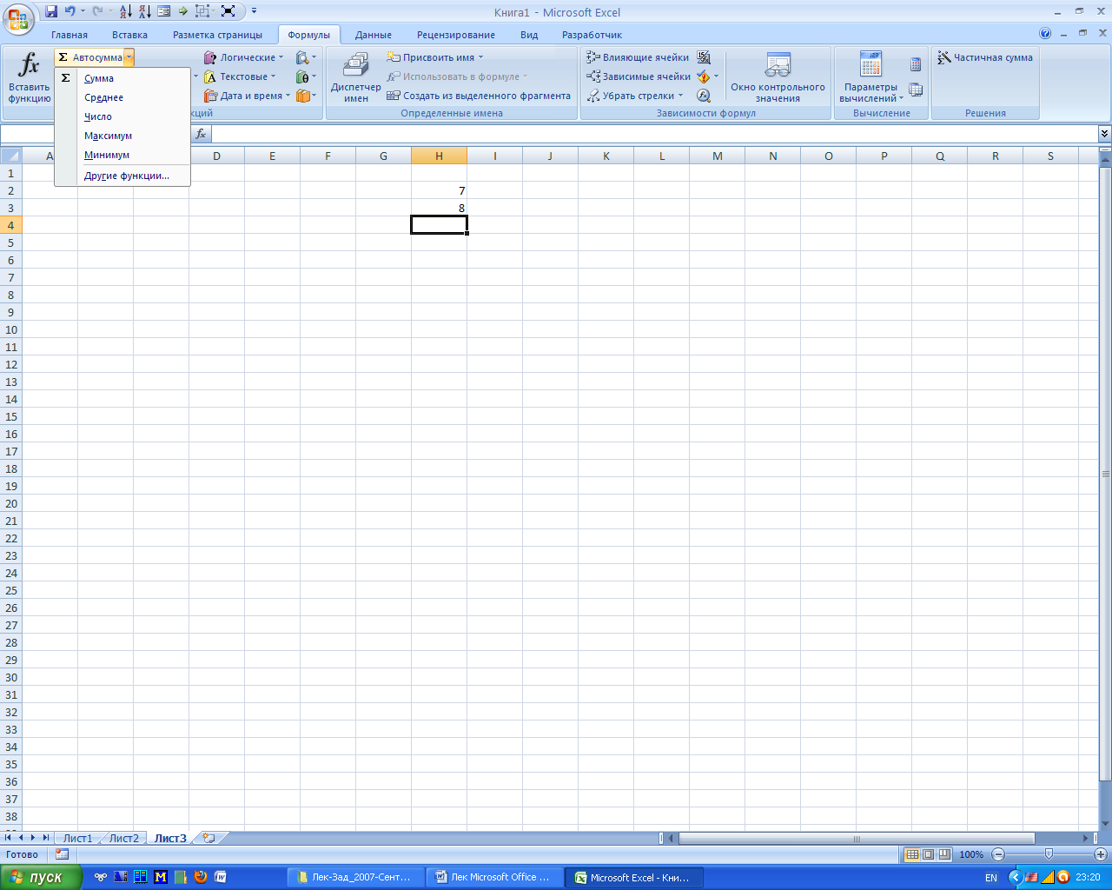Click the пуск Start button
The width and height of the screenshot is (1112, 890).
[41, 877]
